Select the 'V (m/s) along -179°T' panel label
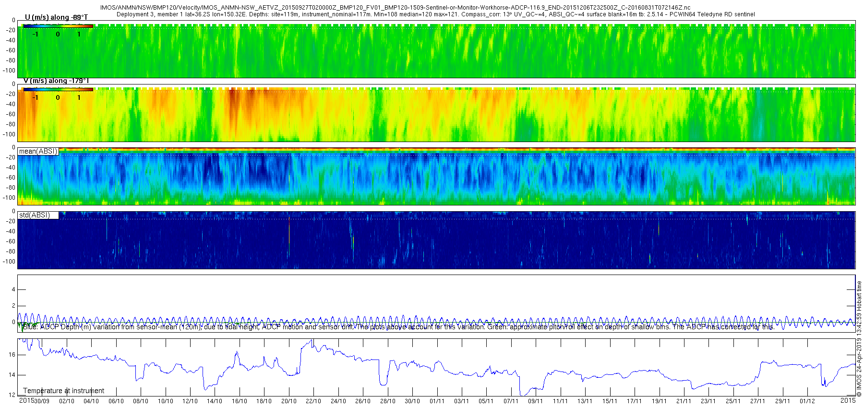864x408 pixels. [x=56, y=81]
